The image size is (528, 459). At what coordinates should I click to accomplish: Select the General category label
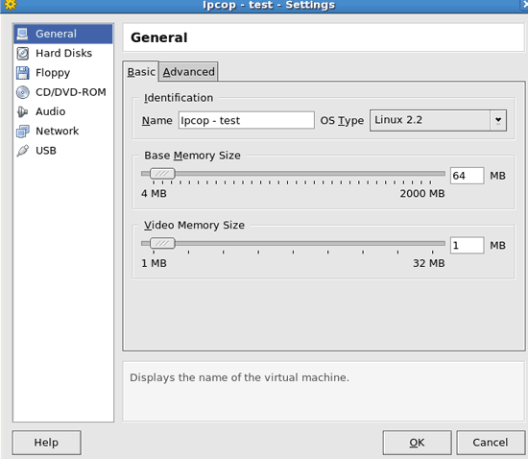(56, 34)
